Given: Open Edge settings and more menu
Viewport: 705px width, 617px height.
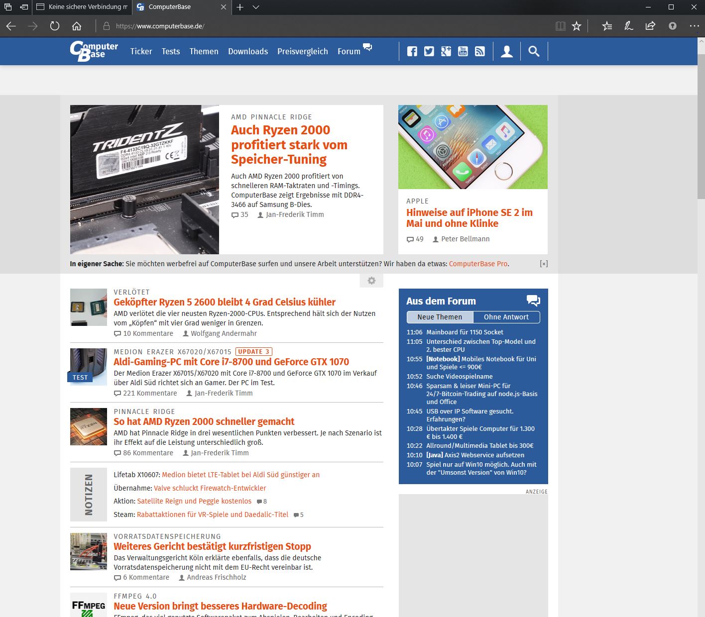Looking at the screenshot, I should pyautogui.click(x=695, y=26).
